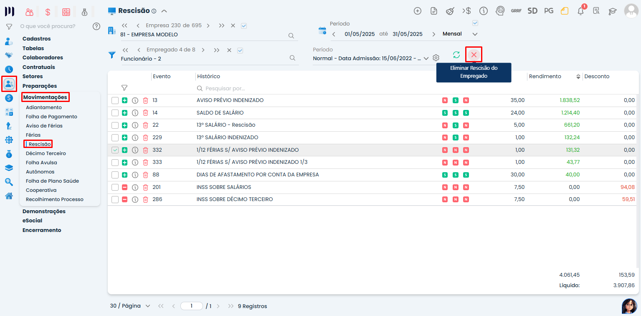Click the red minus icon for INSS SOBRE SALÁRIOS
The image size is (641, 316).
(124, 187)
